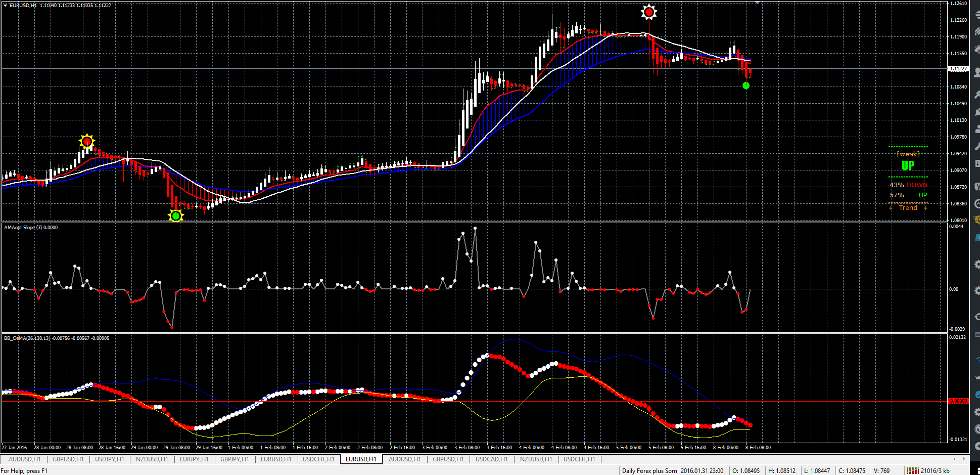Click the 'V: 769' volume value

(881, 471)
